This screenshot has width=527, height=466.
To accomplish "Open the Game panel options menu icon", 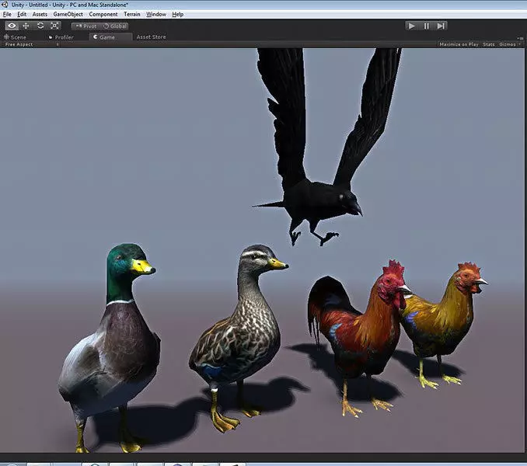I will pos(519,38).
